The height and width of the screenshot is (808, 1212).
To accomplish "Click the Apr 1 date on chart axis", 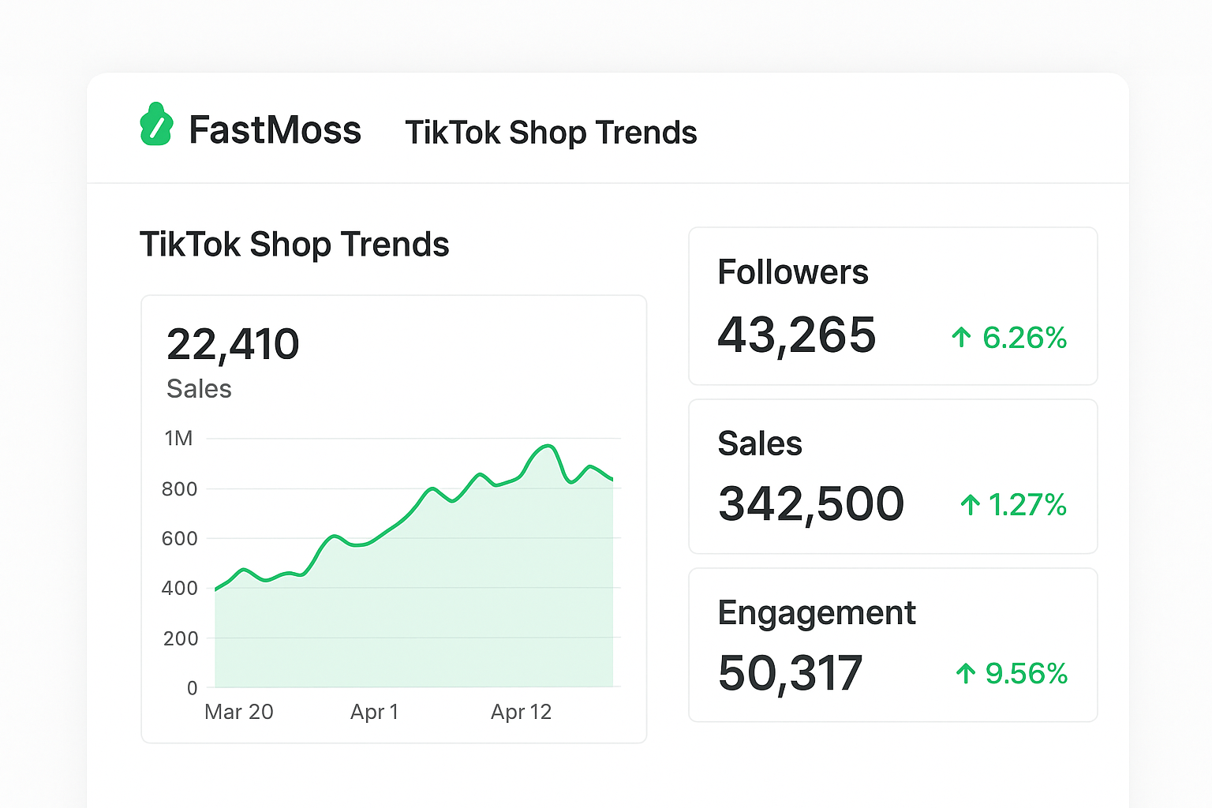I will coord(374,712).
